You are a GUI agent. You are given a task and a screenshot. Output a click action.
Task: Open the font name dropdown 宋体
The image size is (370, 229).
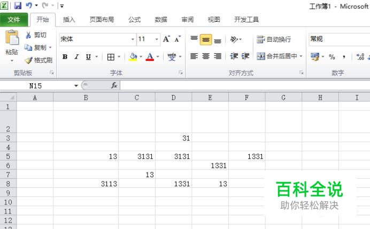(133, 39)
